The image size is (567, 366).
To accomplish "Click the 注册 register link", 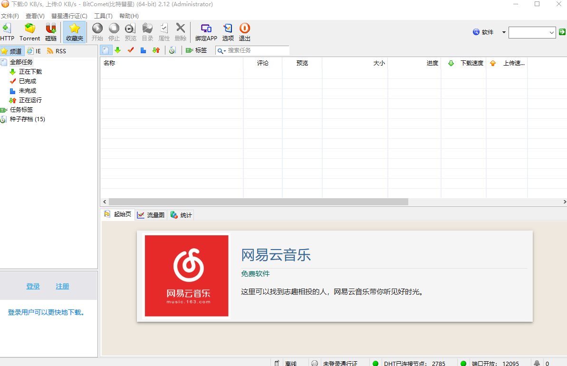I will point(63,286).
